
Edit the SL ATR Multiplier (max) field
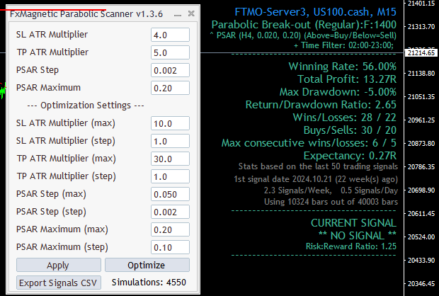click(x=170, y=123)
